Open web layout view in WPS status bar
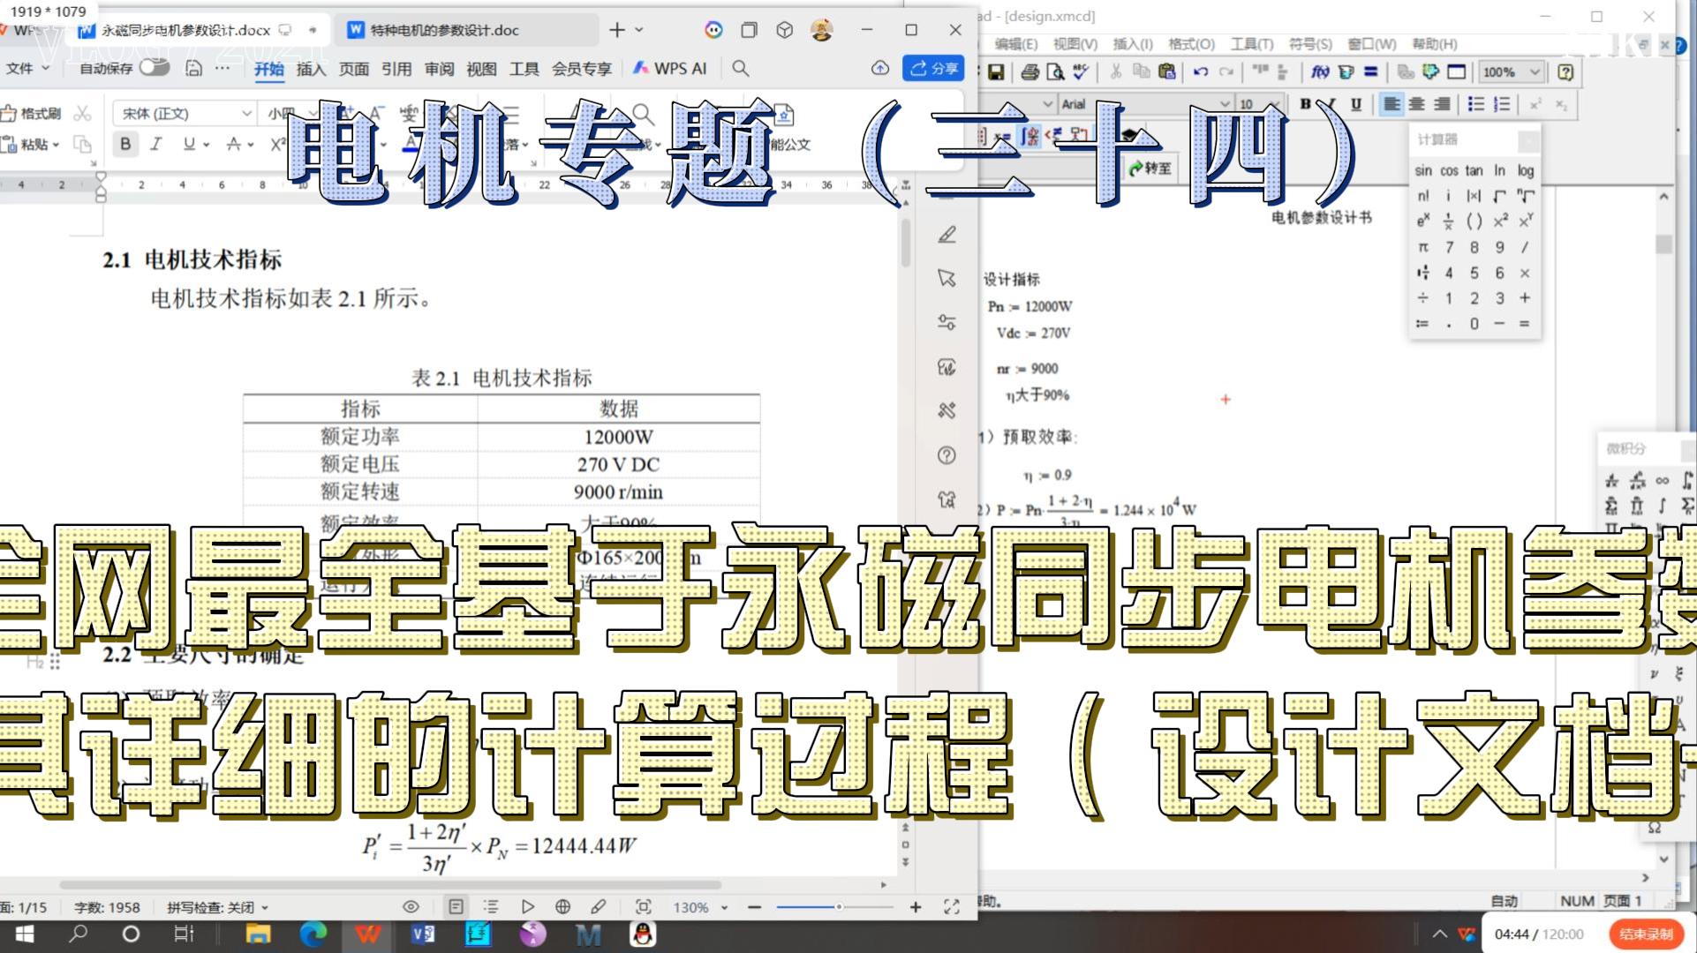1697x953 pixels. 562,906
